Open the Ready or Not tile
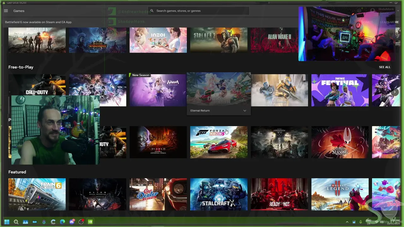 [x=279, y=194]
